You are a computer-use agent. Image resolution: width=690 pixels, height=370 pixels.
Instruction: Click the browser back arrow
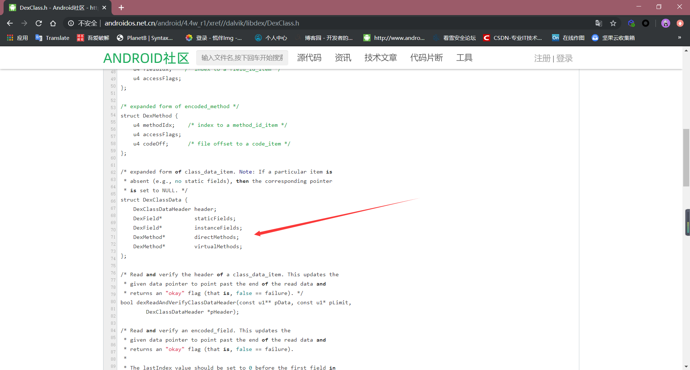[10, 23]
